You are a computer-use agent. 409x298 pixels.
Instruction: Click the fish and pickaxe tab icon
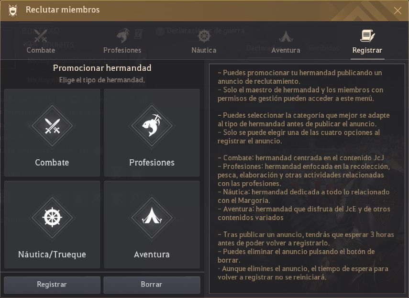coord(122,36)
